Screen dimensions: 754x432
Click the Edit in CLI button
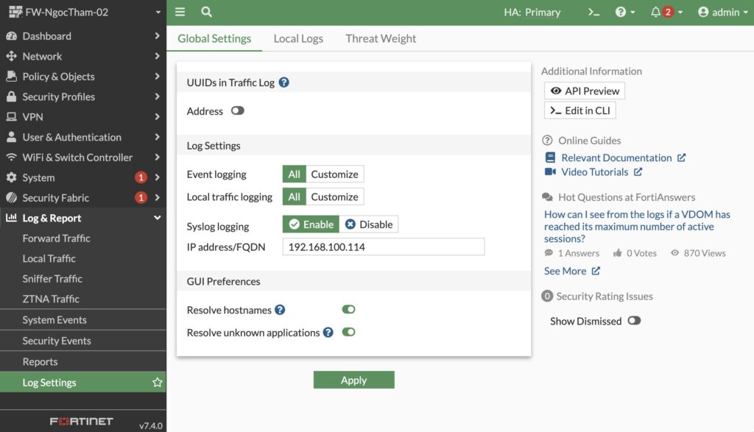click(580, 110)
